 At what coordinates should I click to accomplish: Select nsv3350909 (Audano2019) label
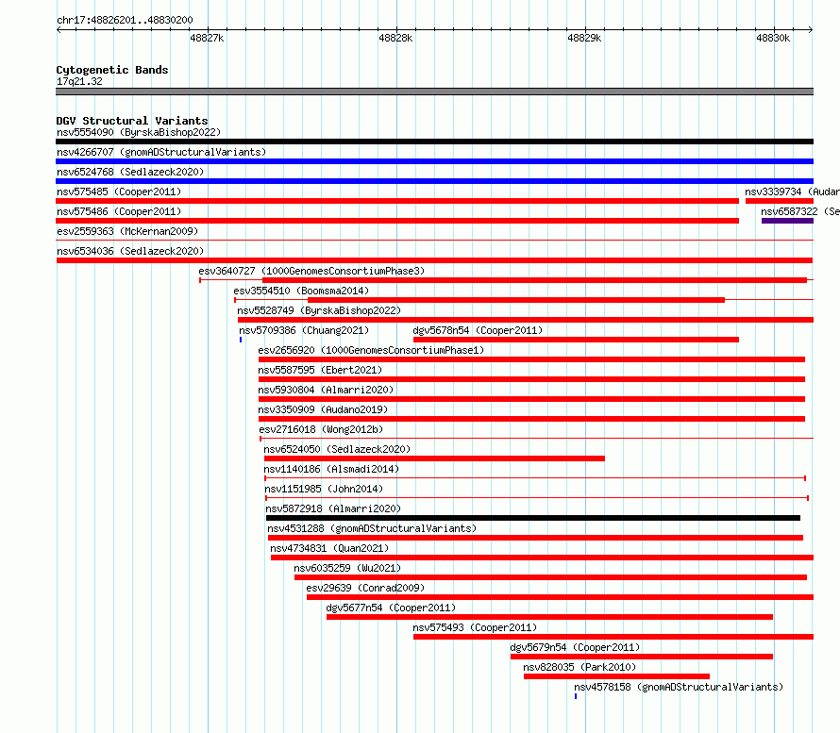(323, 409)
